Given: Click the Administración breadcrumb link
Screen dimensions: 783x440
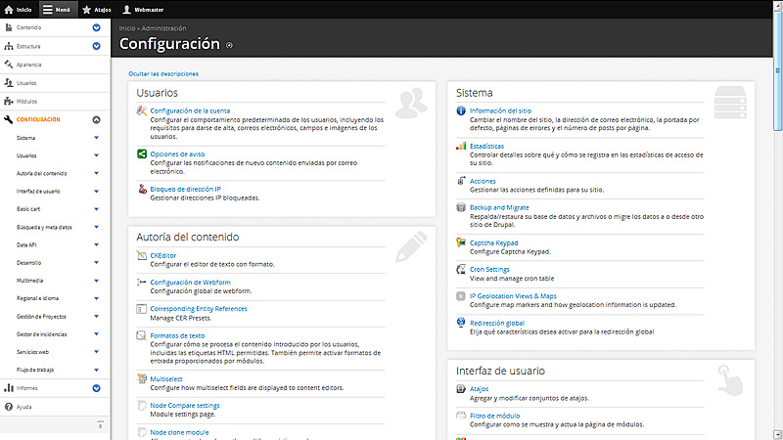Looking at the screenshot, I should [x=163, y=28].
